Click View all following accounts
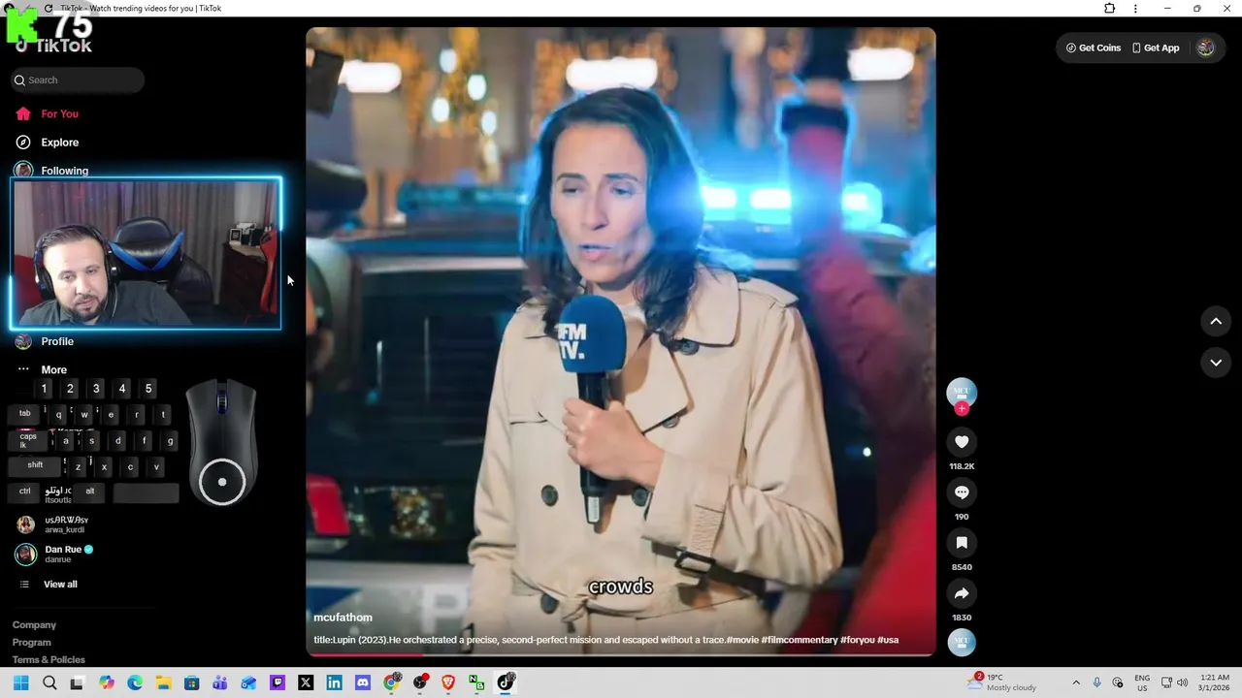This screenshot has height=698, width=1242. pos(60,585)
